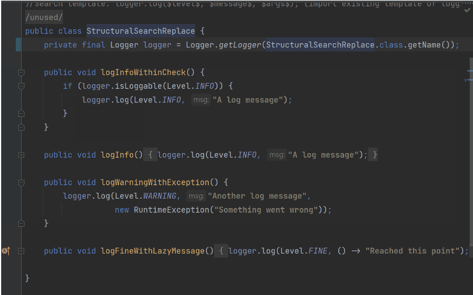Collapse the if isLoggable block fold marker
Image resolution: width=473 pixels, height=295 pixels.
point(21,86)
